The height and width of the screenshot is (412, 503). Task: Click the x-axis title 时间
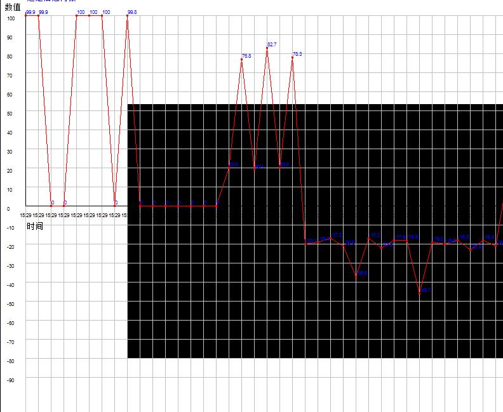pos(35,226)
